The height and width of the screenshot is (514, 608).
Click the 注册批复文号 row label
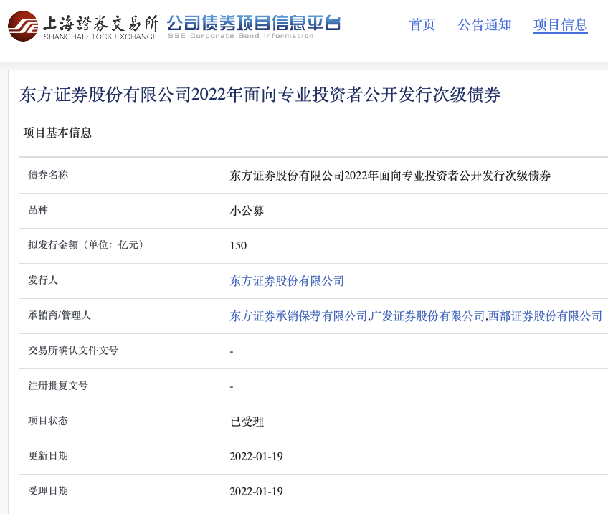58,386
